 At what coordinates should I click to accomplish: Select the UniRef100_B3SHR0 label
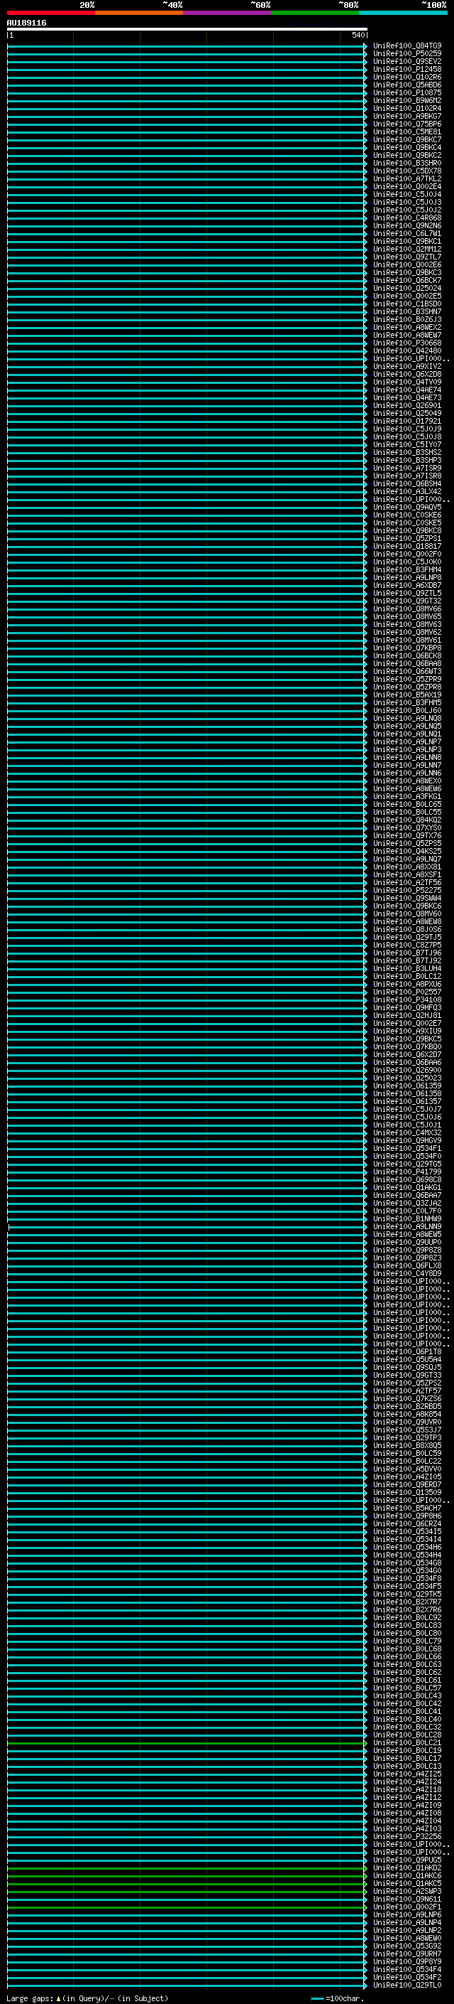coord(407,164)
